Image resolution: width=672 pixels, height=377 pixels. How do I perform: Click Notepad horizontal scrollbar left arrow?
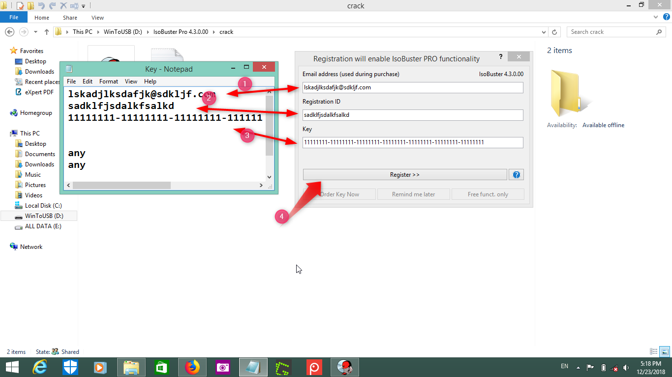click(x=69, y=186)
